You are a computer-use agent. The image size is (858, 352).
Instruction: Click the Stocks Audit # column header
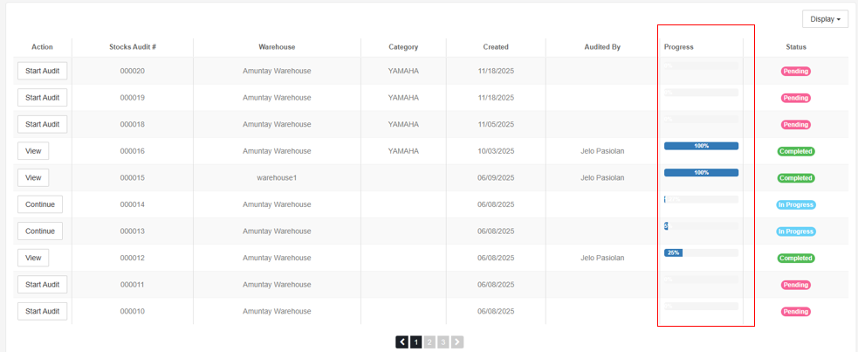click(133, 47)
